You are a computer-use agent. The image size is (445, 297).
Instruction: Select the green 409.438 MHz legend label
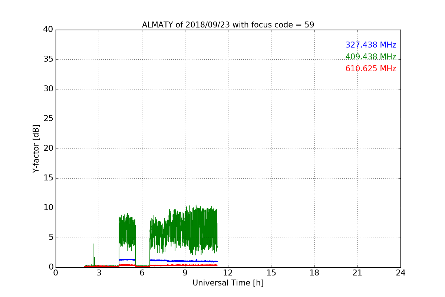pos(371,57)
